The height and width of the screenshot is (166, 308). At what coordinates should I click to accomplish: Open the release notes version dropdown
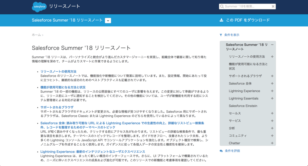(x=108, y=20)
